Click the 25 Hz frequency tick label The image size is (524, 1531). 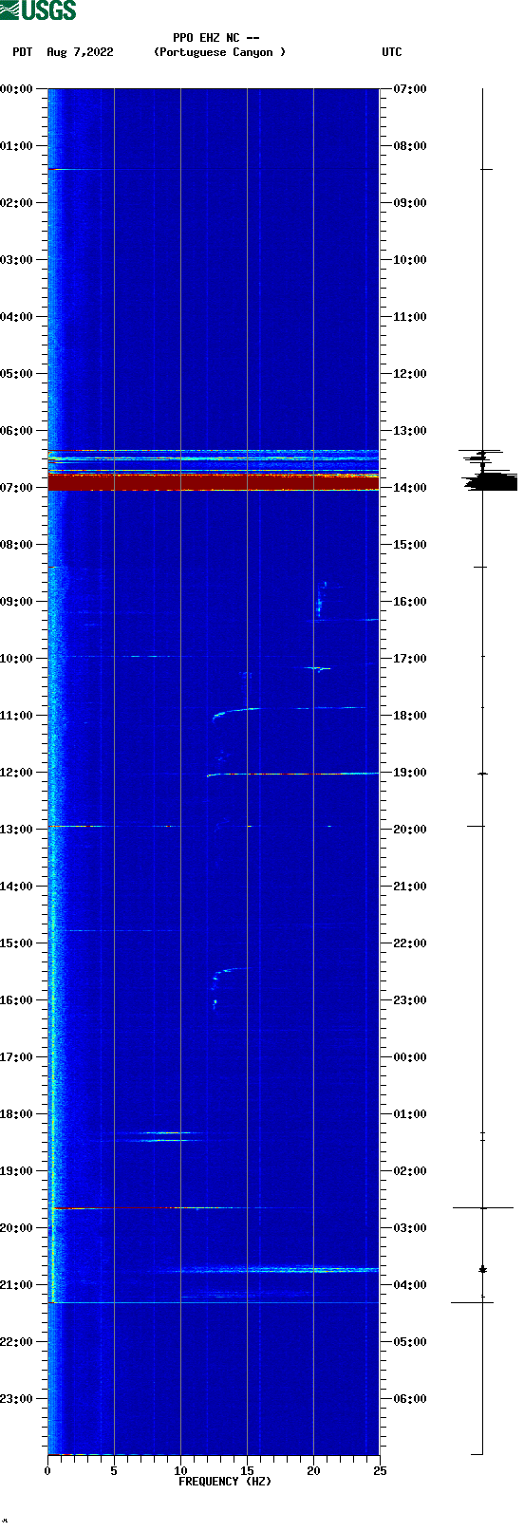(380, 1471)
